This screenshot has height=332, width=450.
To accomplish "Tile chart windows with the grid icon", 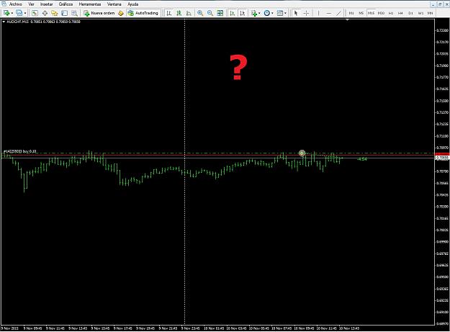I will click(220, 13).
